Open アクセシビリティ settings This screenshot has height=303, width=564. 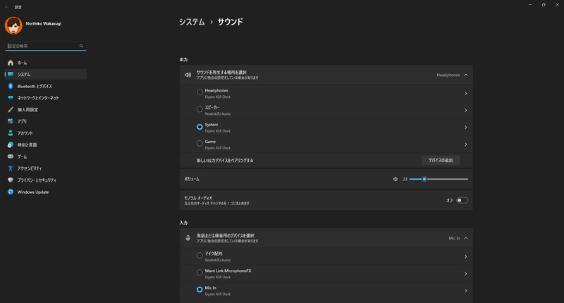pos(46,168)
